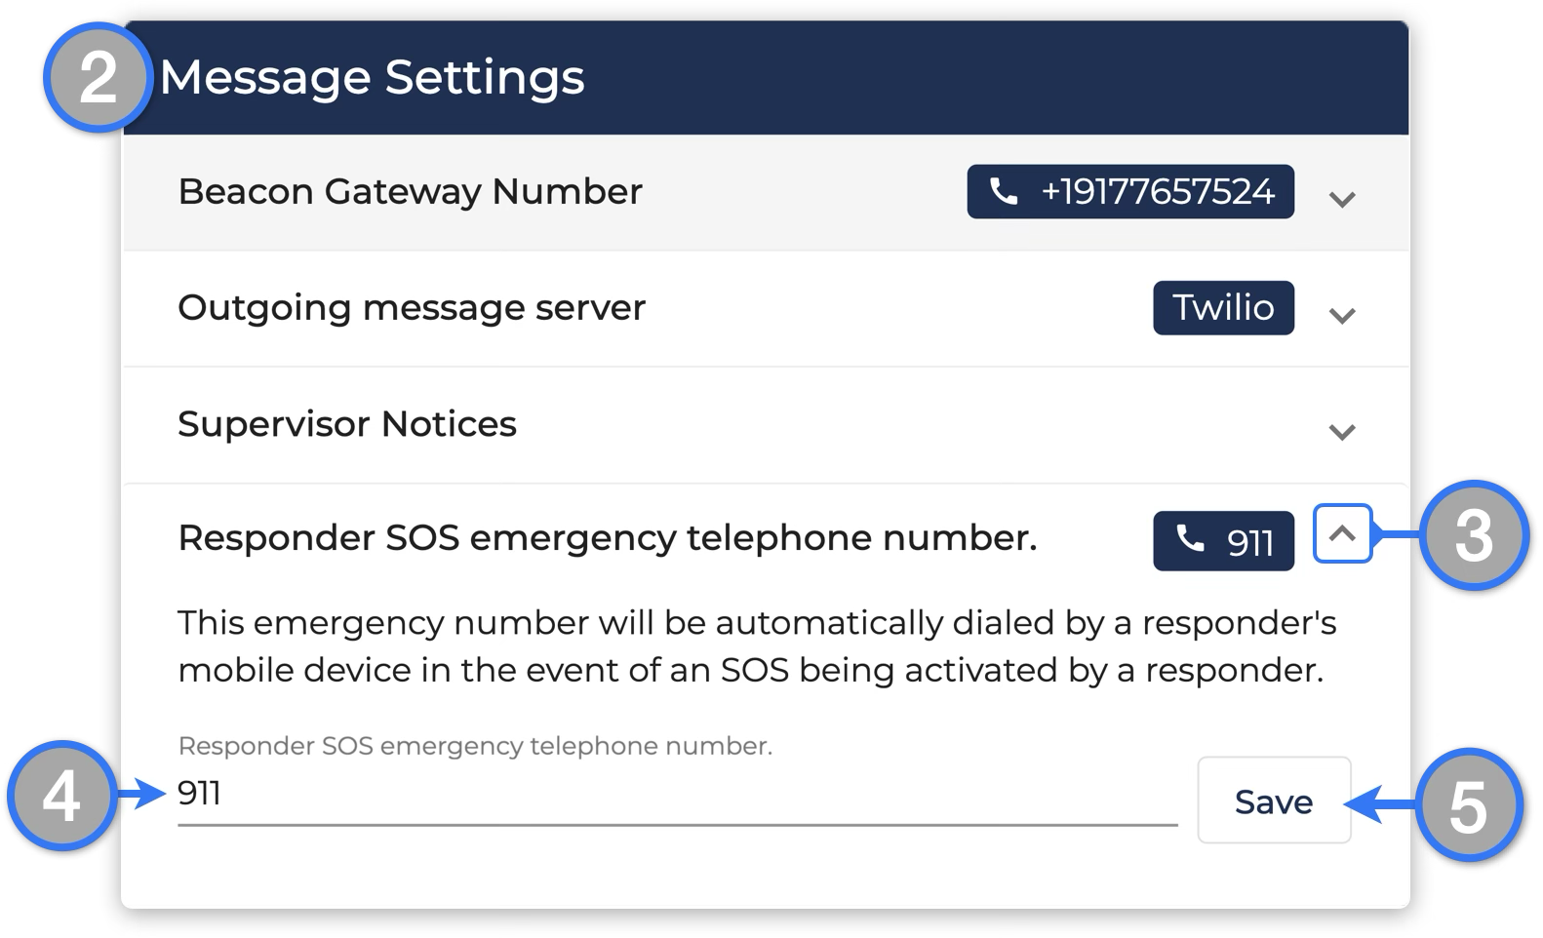Click the phone icon beside +19177657524
The image size is (1543, 938).
pos(1004,191)
